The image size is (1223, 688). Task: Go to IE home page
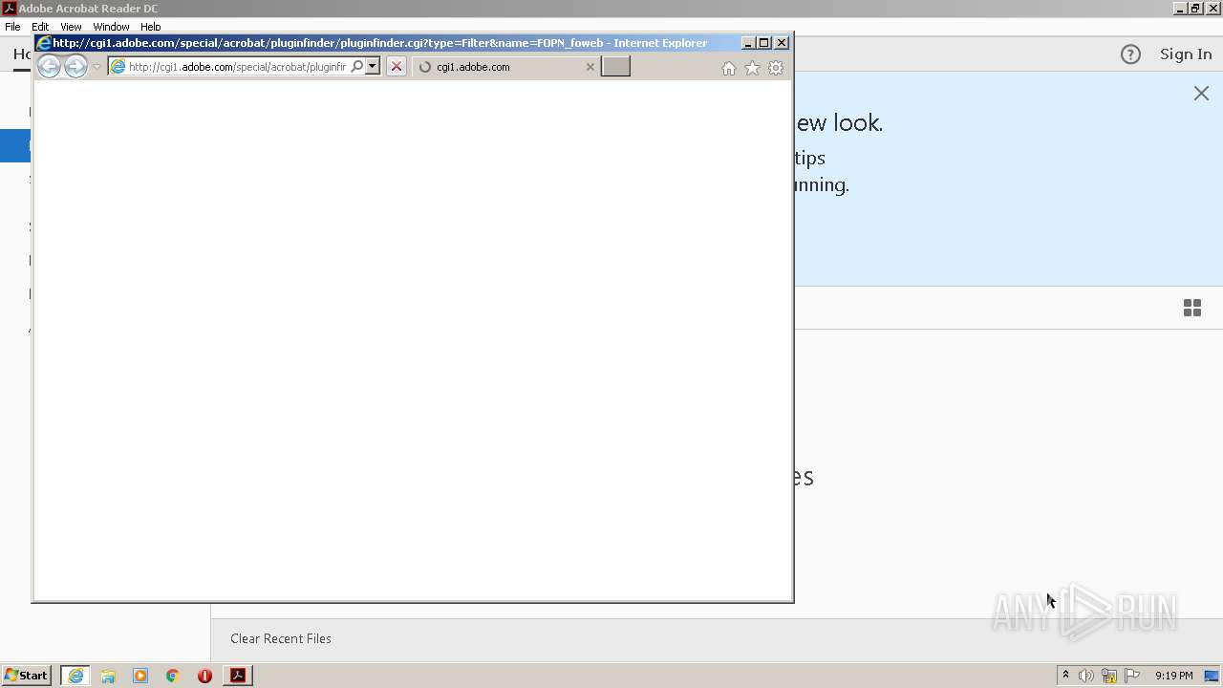click(729, 68)
